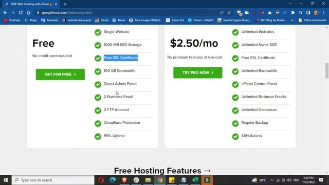Click the 100 GB Bandwidth text
The image size is (329, 185).
pos(119,71)
